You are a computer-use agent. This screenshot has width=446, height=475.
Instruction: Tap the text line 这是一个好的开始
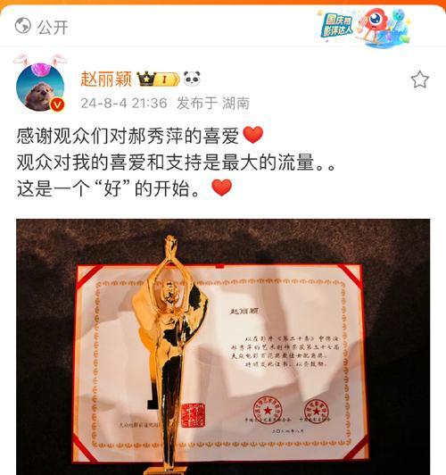tap(108, 188)
